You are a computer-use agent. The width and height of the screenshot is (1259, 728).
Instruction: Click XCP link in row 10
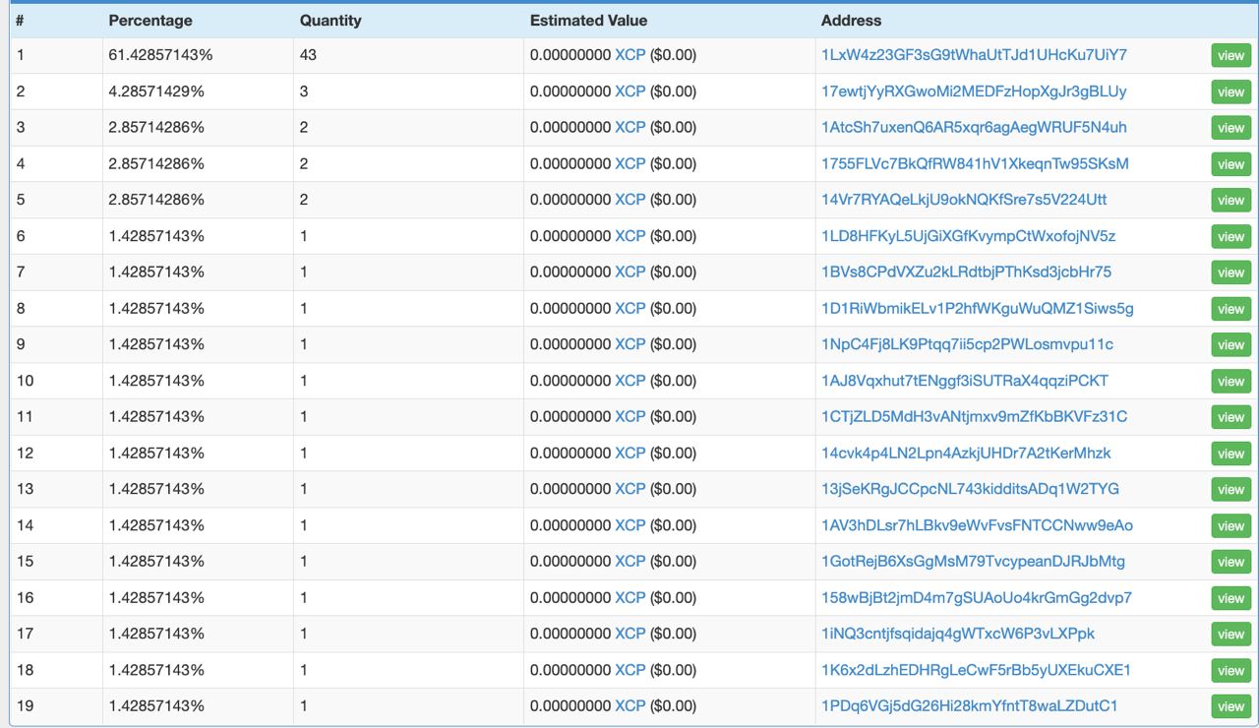(x=630, y=381)
